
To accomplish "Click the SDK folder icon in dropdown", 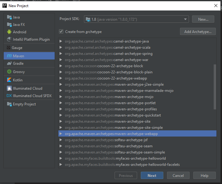I will (x=88, y=19).
